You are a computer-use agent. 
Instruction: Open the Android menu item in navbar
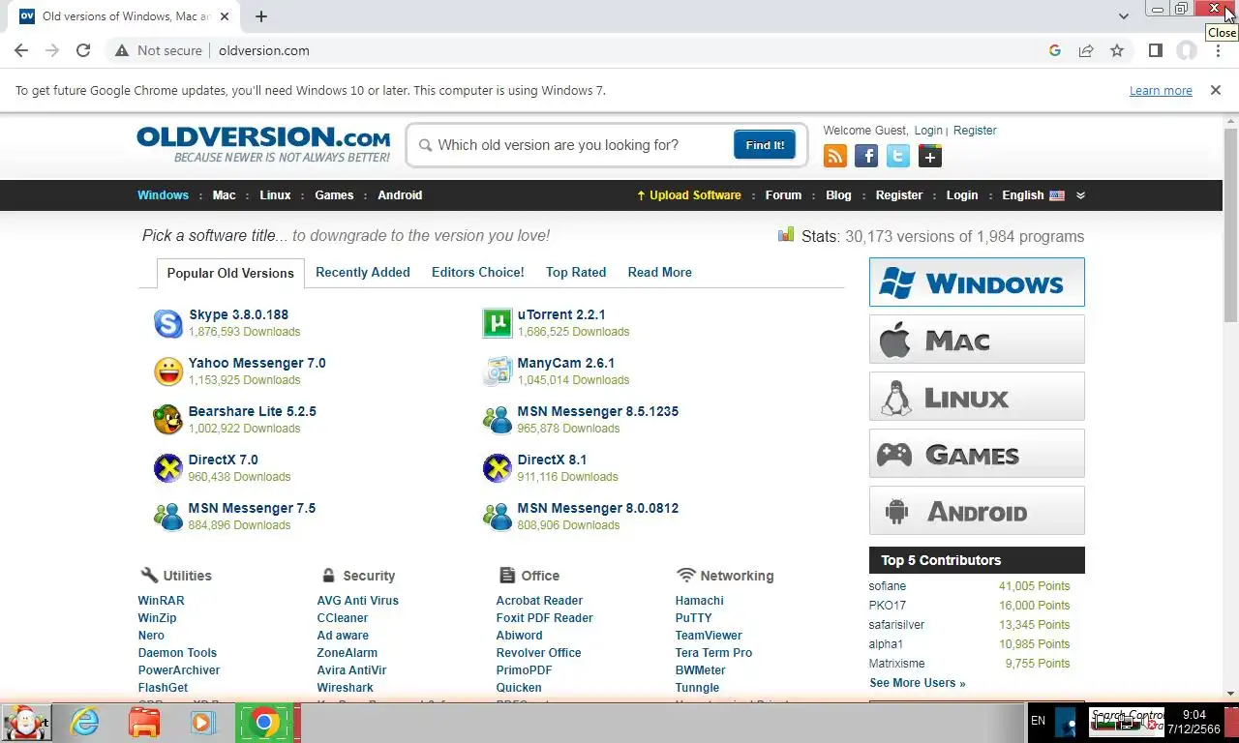tap(400, 195)
